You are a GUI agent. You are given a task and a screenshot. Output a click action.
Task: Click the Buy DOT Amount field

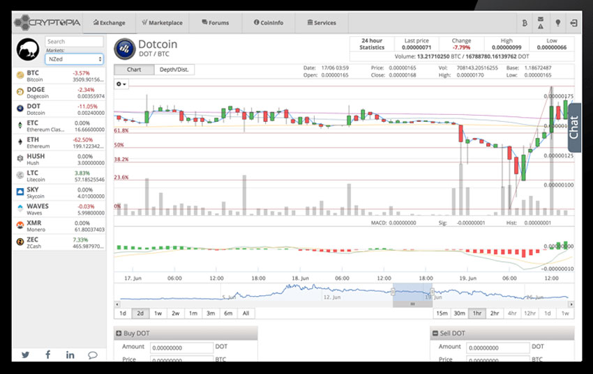(182, 348)
